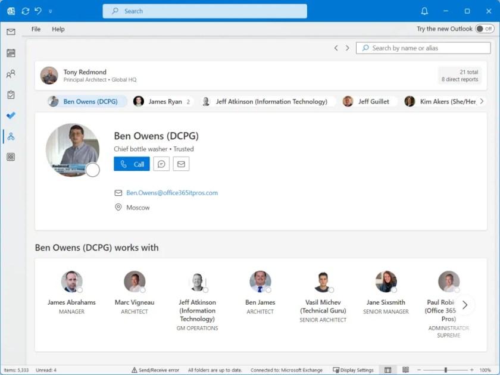500x375 pixels.
Task: Click Ben Owens' large profile photo
Action: (73, 150)
